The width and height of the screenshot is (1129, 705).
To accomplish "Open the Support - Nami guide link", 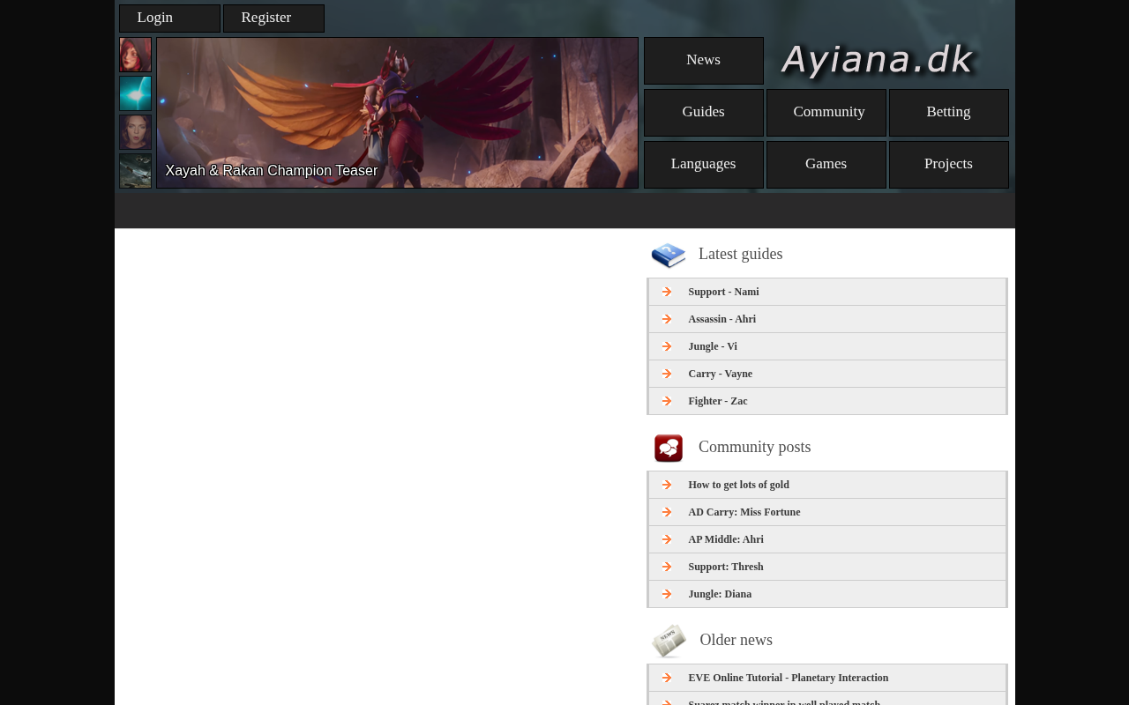I will (x=723, y=292).
